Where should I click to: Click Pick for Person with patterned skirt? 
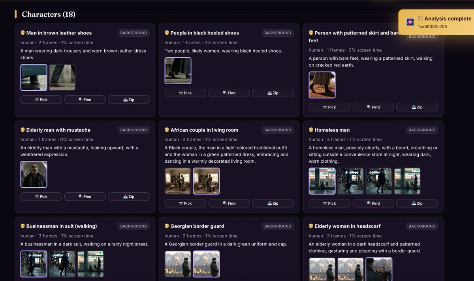coord(329,107)
